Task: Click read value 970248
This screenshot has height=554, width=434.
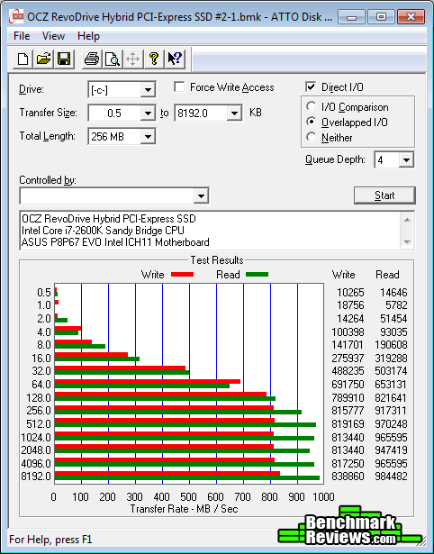Action: pyautogui.click(x=391, y=423)
